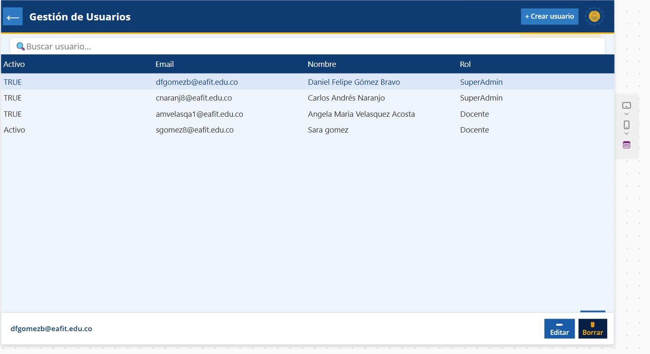This screenshot has height=354, width=650.
Task: Click the Nombre column header
Action: [322, 64]
